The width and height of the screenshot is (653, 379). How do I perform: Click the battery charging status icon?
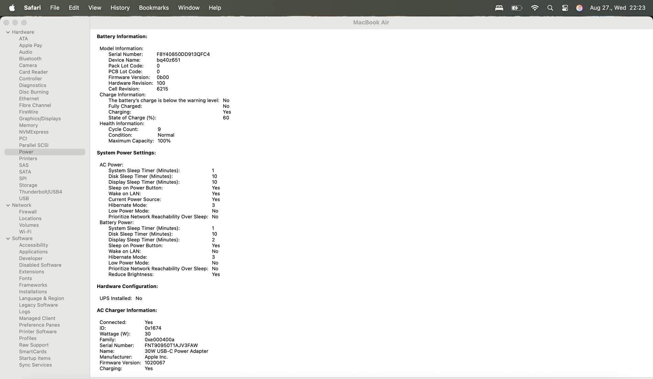pyautogui.click(x=517, y=8)
